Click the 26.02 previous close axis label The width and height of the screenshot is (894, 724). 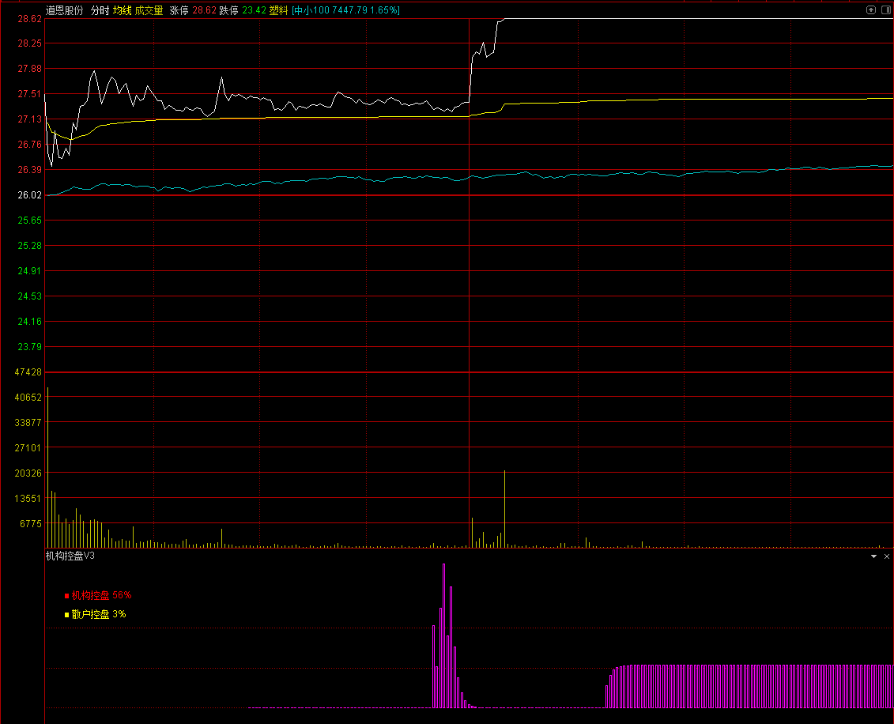[x=30, y=195]
